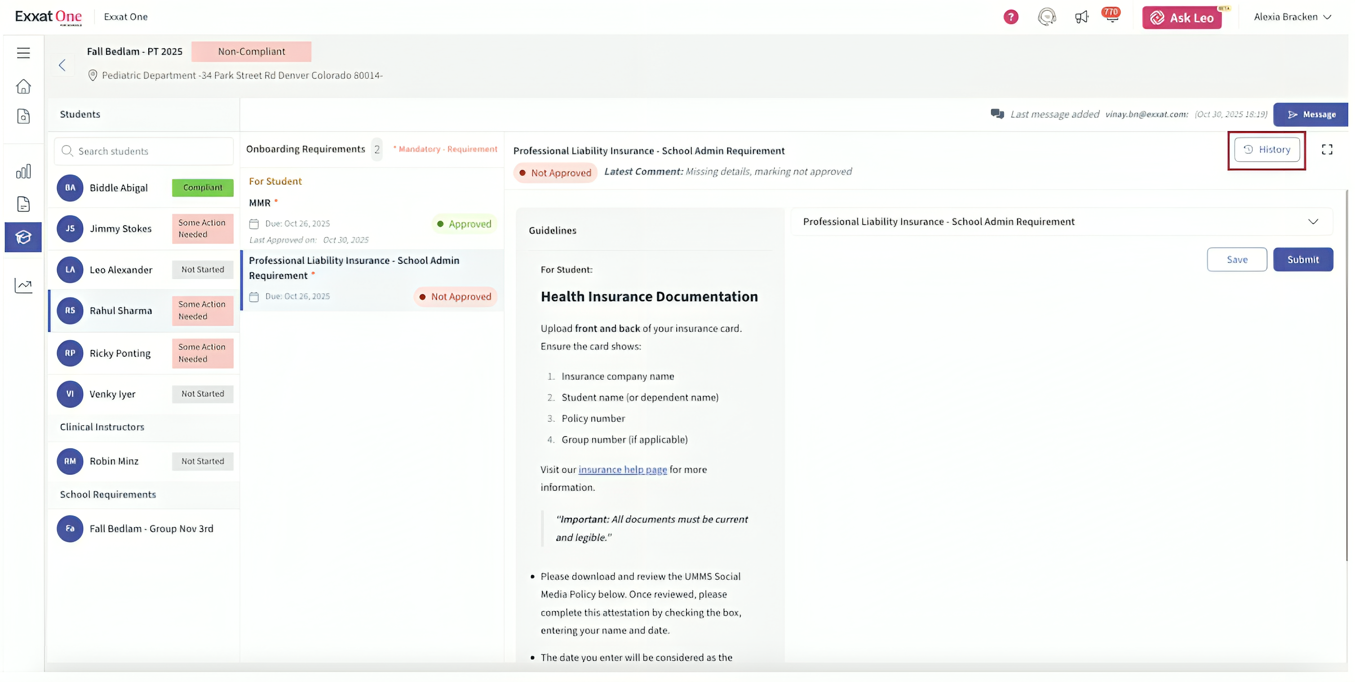Go to Home icon in sidebar

(23, 86)
